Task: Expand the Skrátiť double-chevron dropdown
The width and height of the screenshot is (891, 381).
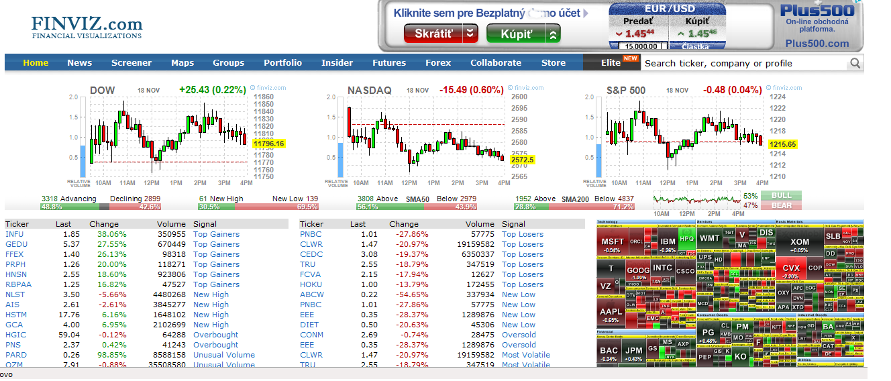Action: pyautogui.click(x=470, y=33)
